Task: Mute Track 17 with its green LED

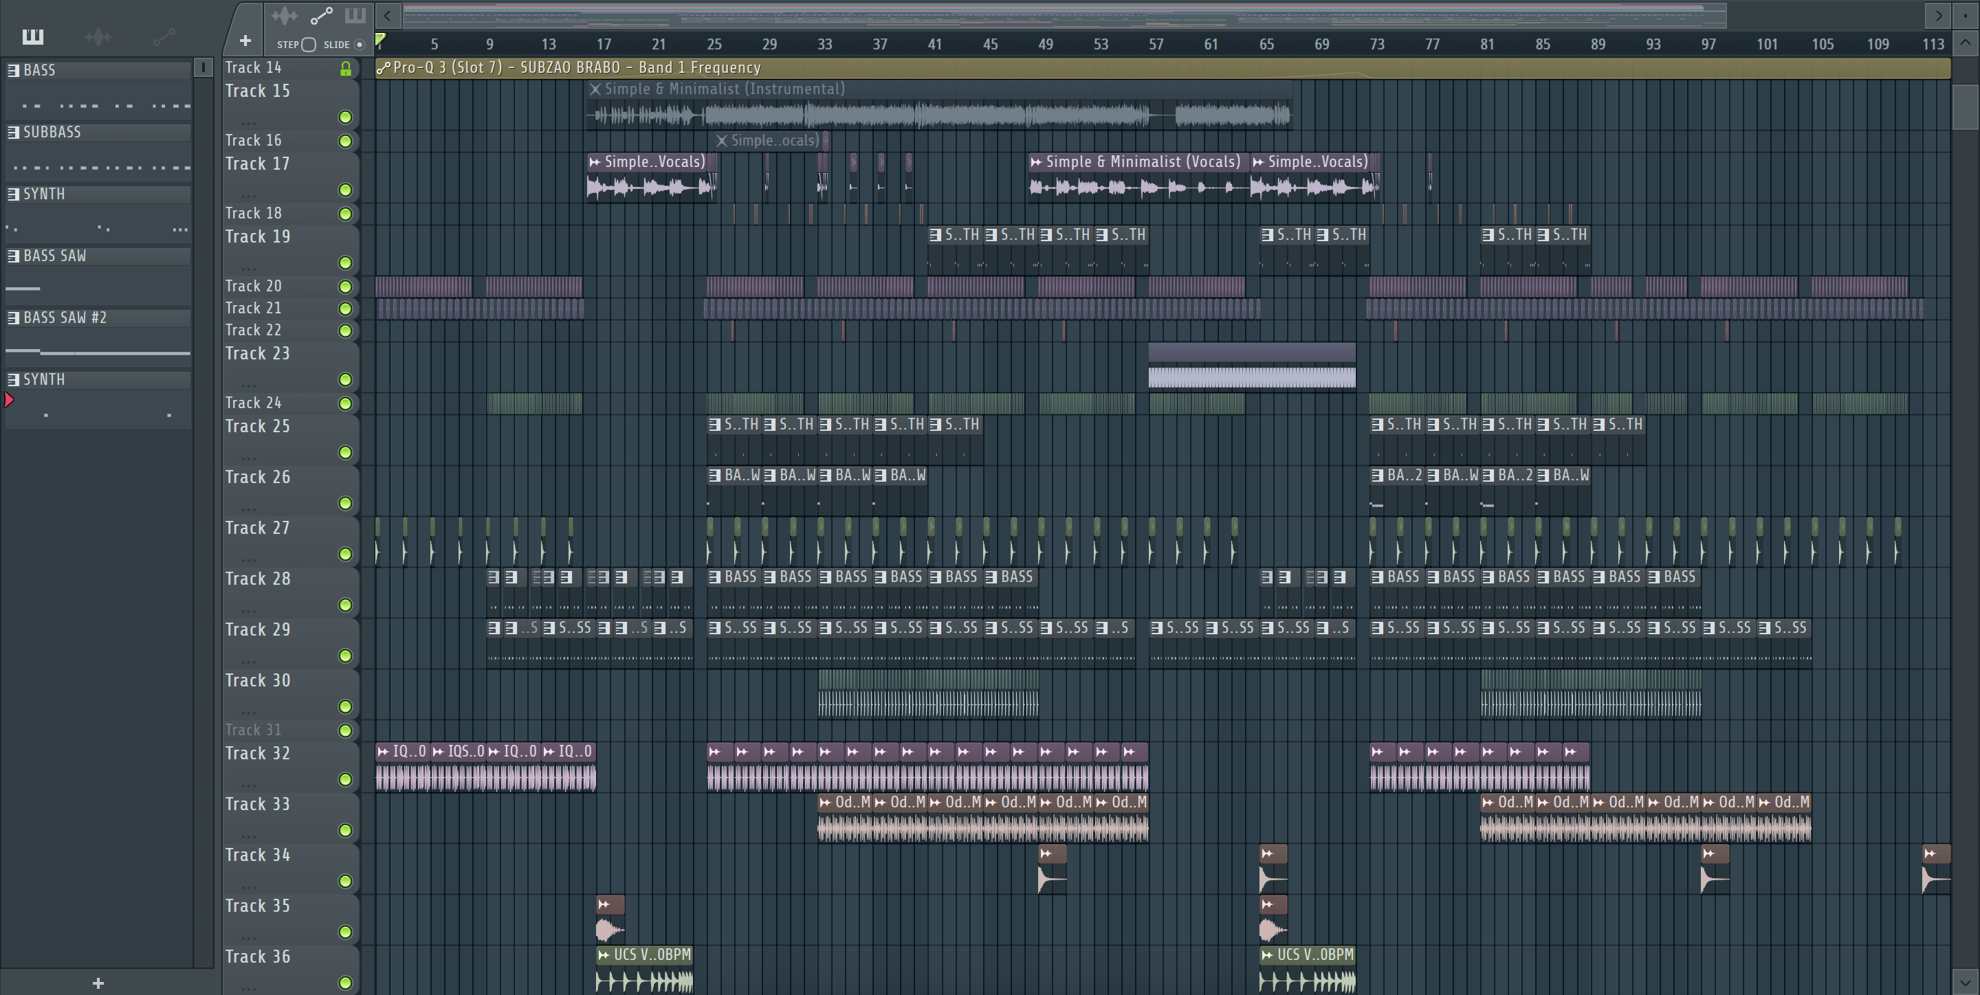Action: click(x=346, y=190)
